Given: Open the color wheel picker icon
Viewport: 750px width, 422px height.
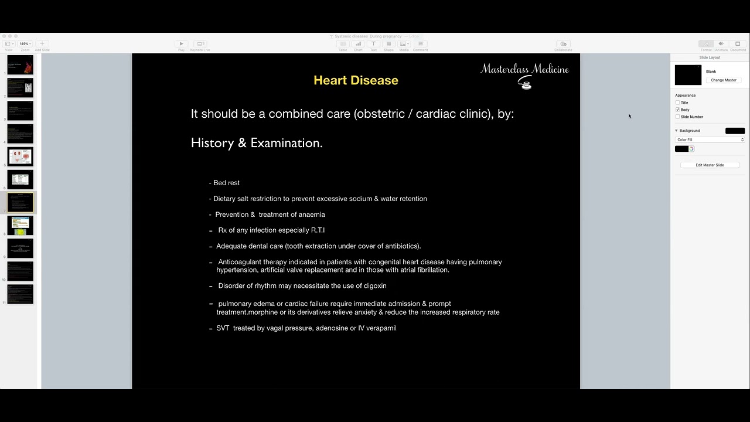Looking at the screenshot, I should (x=691, y=149).
